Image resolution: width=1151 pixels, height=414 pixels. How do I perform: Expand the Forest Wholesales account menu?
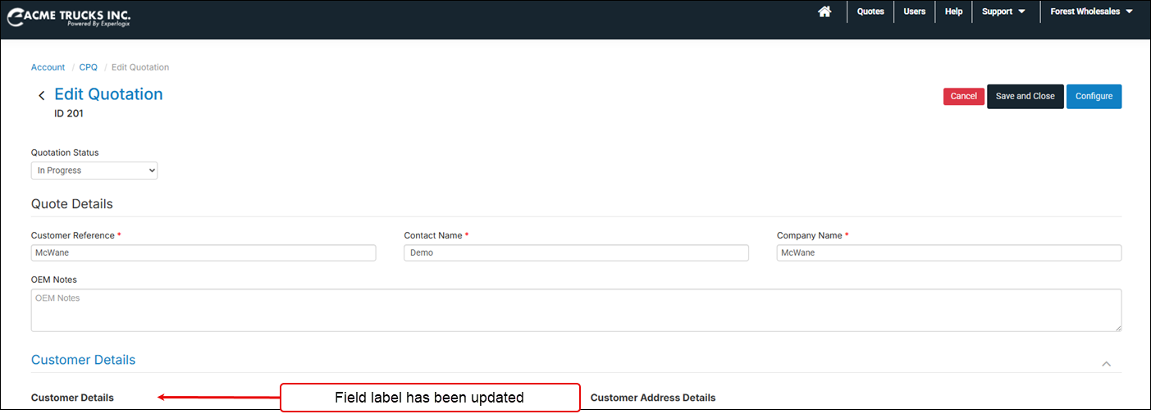click(x=1091, y=11)
